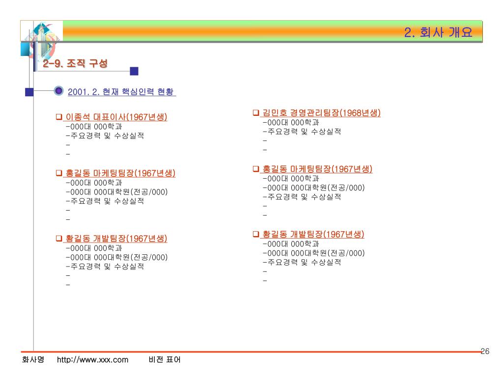Screen dimensions: 503x377
Task: Click the -주요경력 및 수상실적 line under 김민호 경영관리팀장
Action: (302, 132)
